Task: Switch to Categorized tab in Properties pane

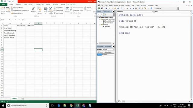Action: coord(108,52)
